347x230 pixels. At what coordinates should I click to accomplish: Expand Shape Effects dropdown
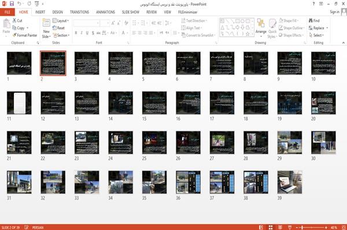click(291, 35)
